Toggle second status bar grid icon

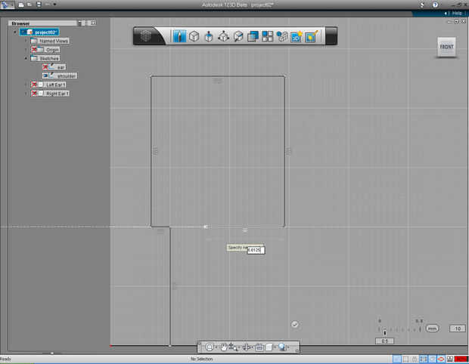point(405,359)
